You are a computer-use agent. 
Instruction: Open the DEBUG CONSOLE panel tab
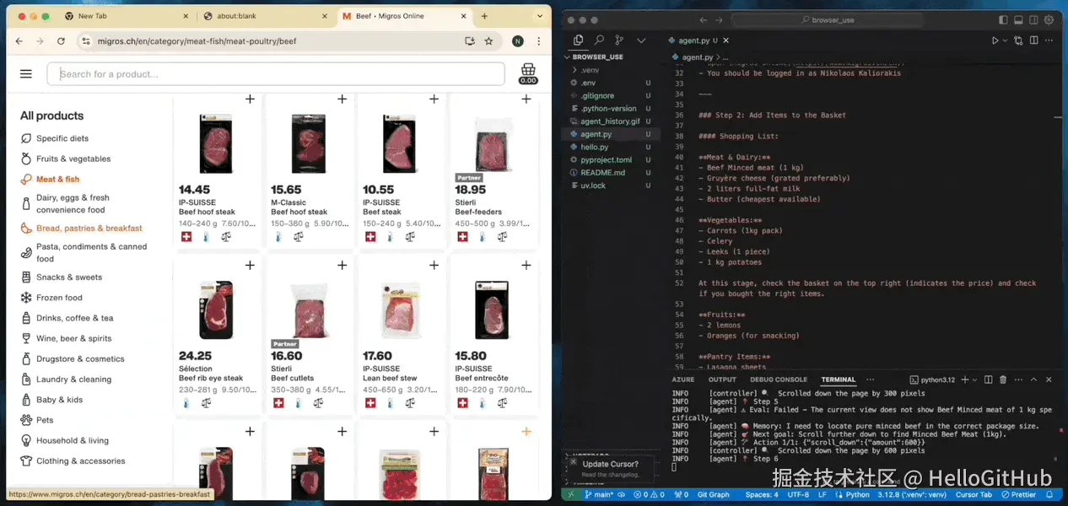pos(779,379)
